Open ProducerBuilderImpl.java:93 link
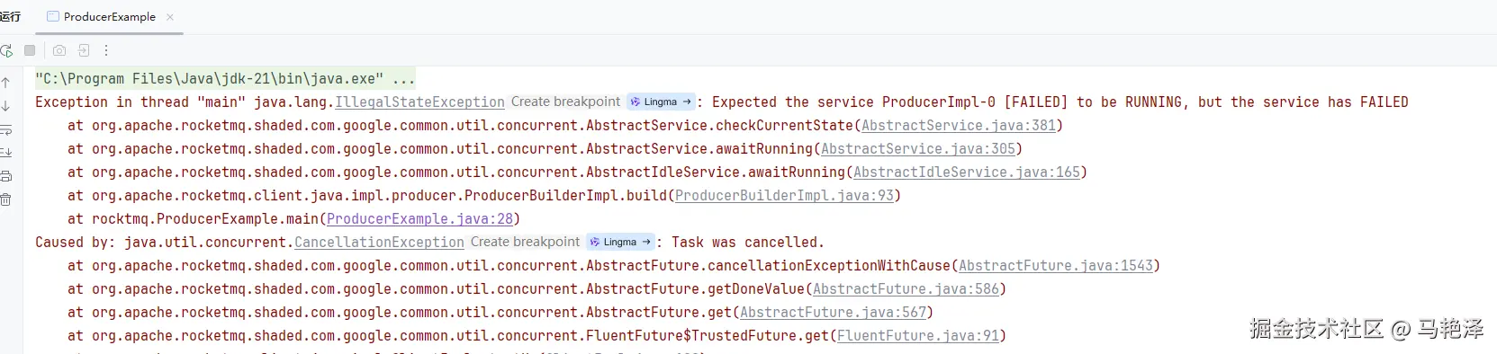 (x=784, y=196)
